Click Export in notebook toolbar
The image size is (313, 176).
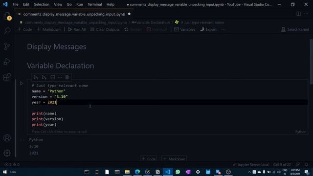208,29
